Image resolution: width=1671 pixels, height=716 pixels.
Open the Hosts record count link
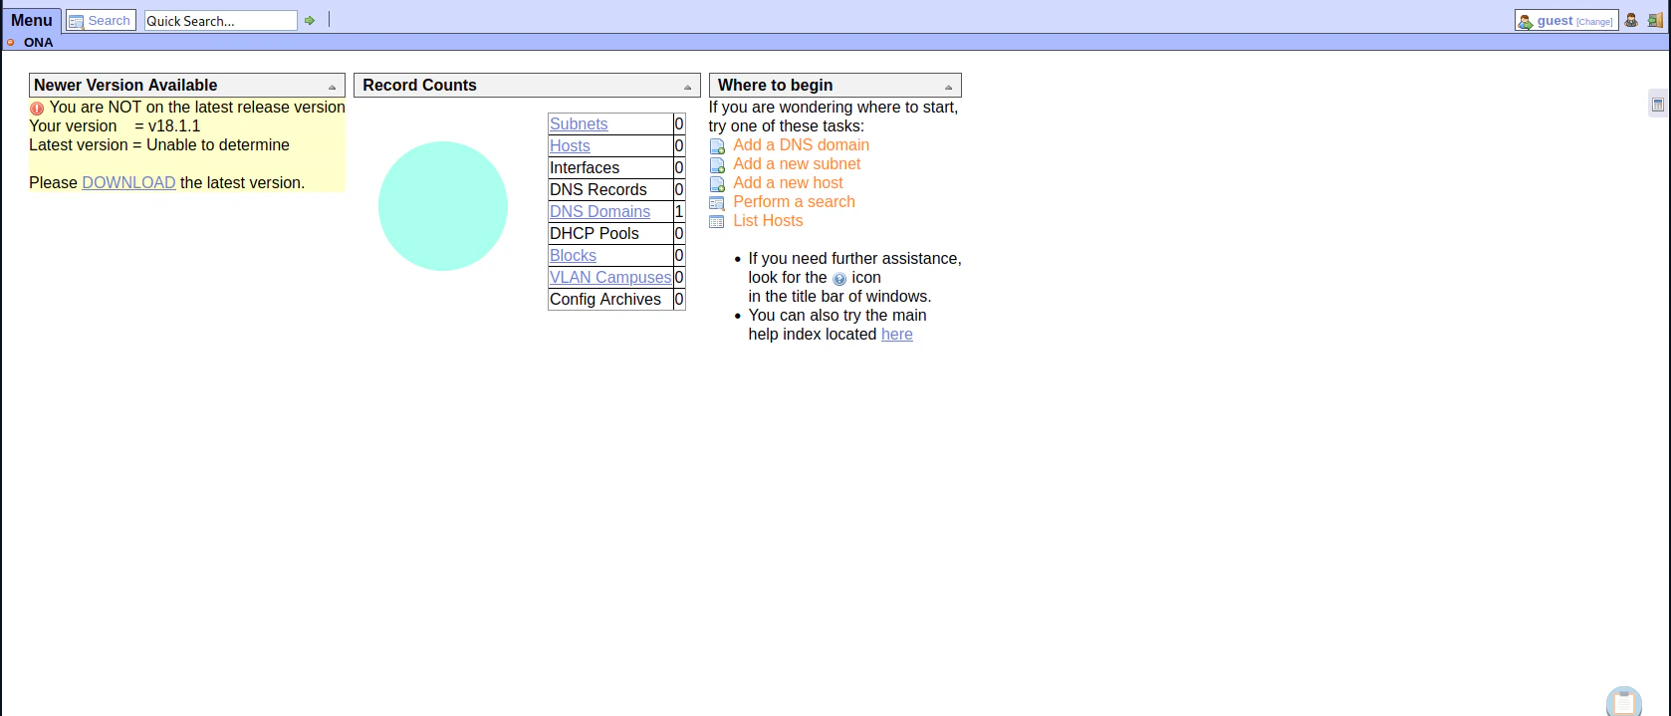(x=570, y=145)
